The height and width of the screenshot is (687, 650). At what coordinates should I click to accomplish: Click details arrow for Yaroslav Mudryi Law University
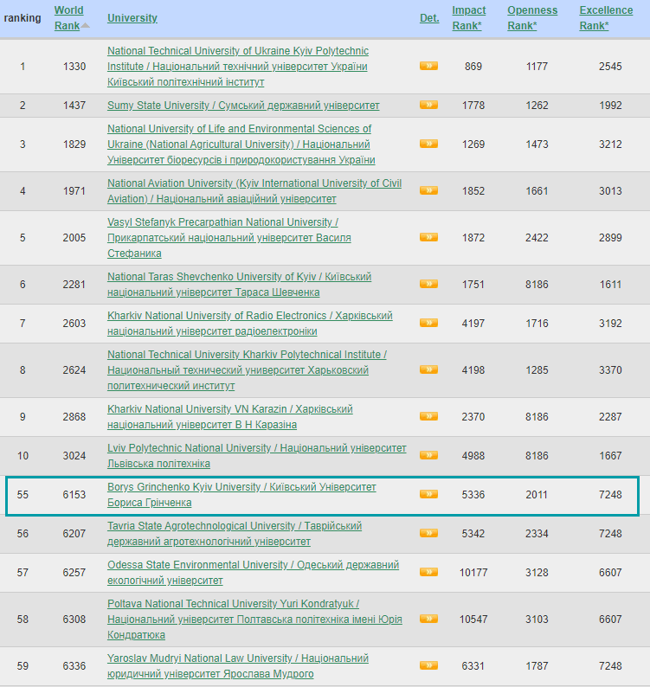428,665
